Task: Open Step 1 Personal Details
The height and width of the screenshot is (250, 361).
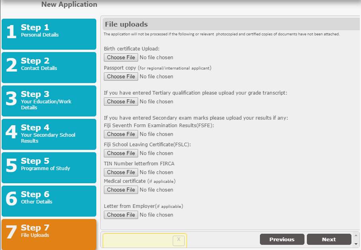Action: pos(49,34)
